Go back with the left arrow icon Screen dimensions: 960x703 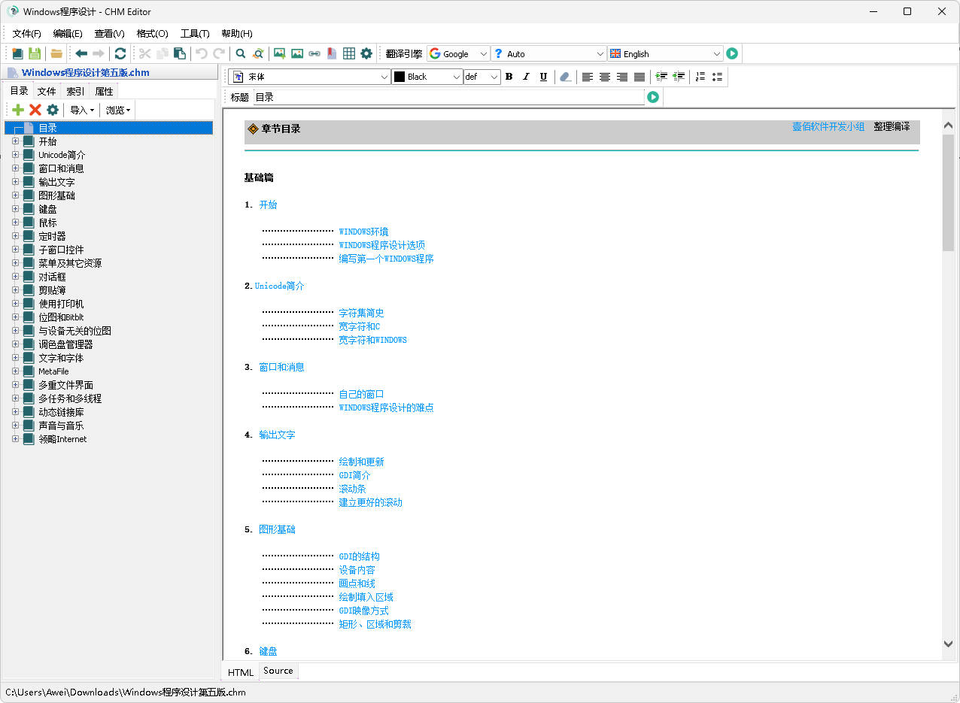[81, 53]
